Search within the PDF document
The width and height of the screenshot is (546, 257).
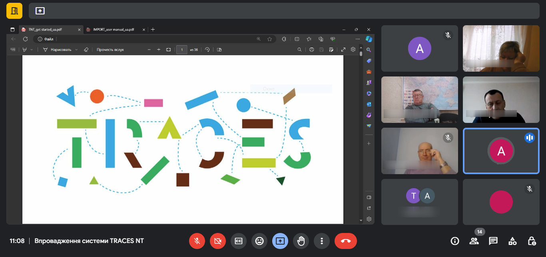tap(299, 50)
